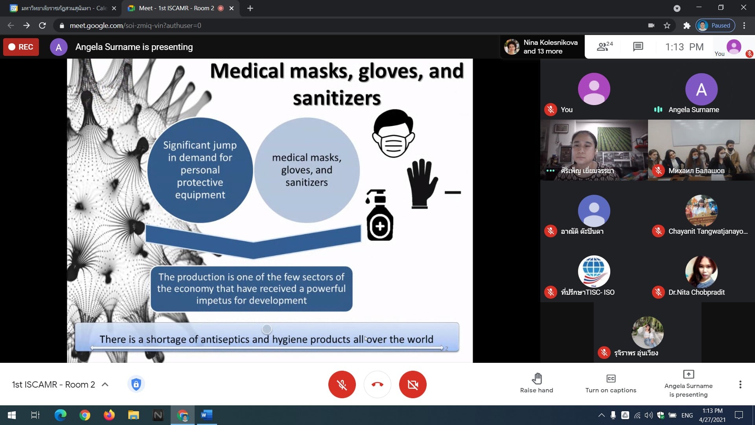This screenshot has height=425, width=755.
Task: Bookmark page with the star icon
Action: 667,26
